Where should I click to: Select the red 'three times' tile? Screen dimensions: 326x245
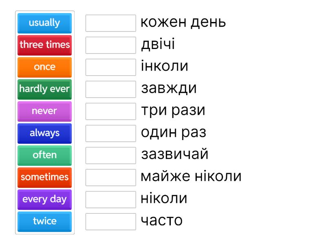(x=44, y=45)
